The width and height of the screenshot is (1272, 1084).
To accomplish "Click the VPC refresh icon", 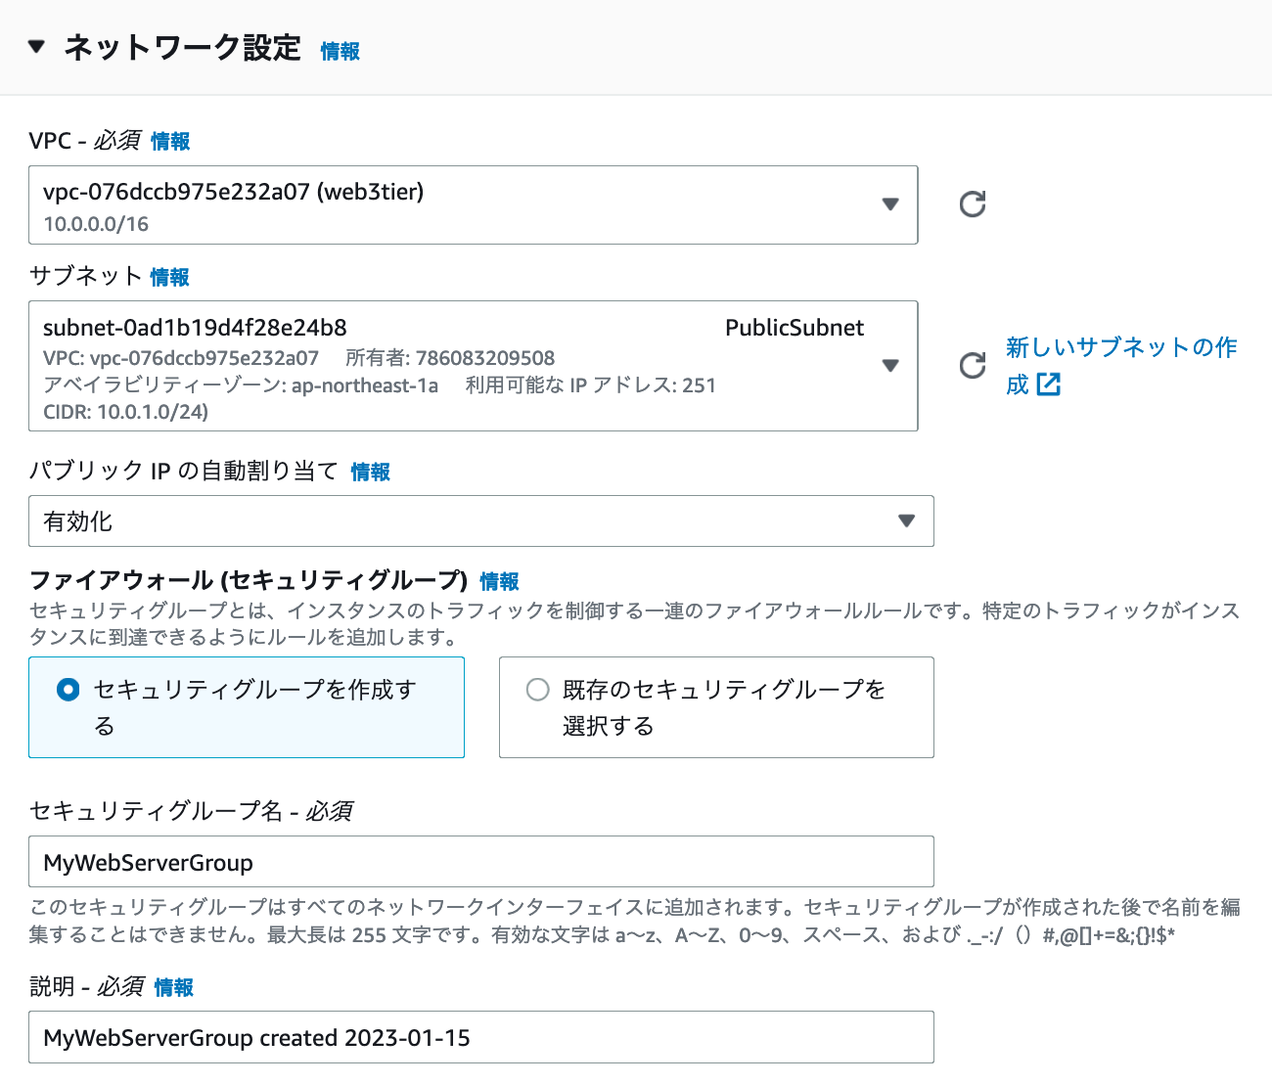I will [x=972, y=204].
